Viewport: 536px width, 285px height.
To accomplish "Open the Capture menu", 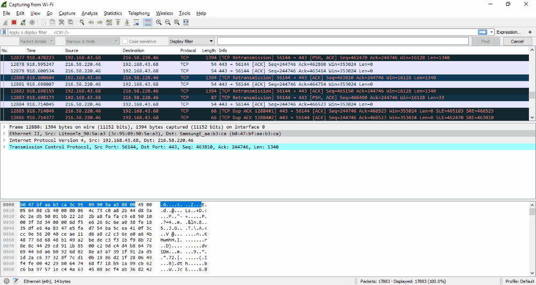I will 67,13.
